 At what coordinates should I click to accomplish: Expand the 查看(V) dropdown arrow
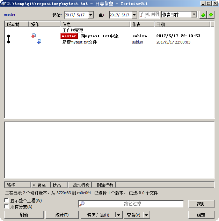(x=146, y=215)
